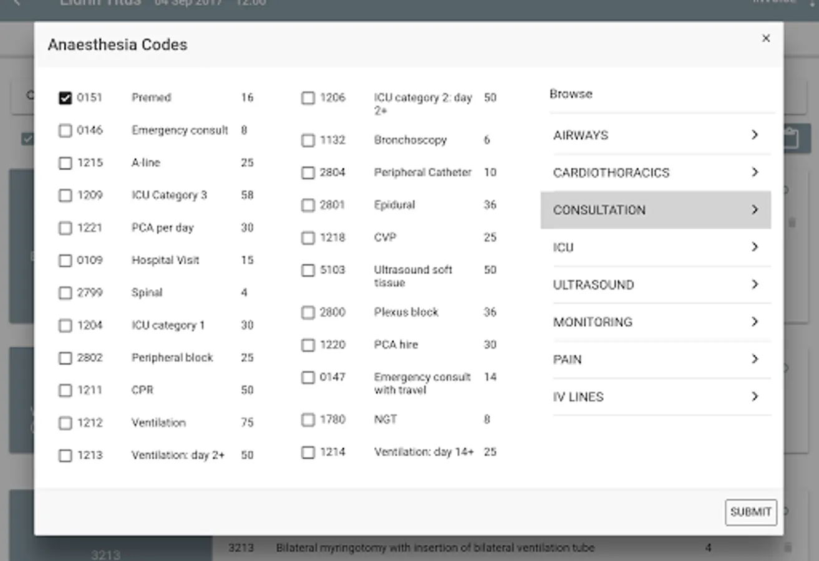Viewport: 819px width, 561px height.
Task: Tick the 1780 NGT checkbox
Action: click(x=308, y=420)
